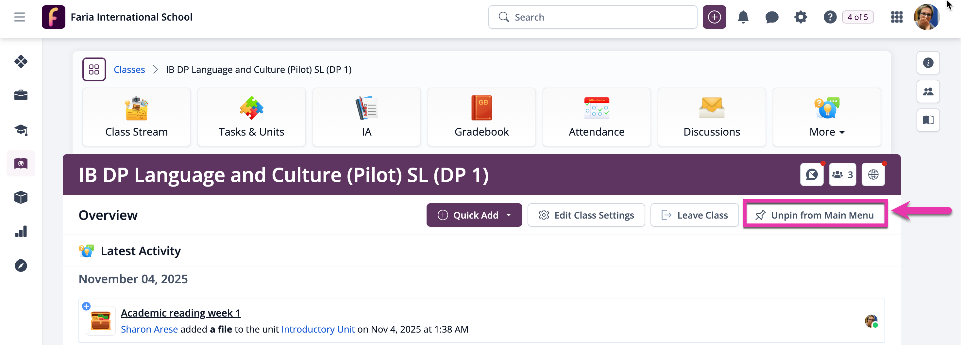The width and height of the screenshot is (961, 345).
Task: Open the Attendance tab
Action: [597, 117]
